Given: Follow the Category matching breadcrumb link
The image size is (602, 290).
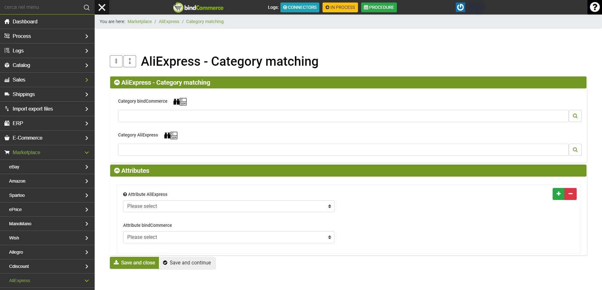Looking at the screenshot, I should (205, 21).
